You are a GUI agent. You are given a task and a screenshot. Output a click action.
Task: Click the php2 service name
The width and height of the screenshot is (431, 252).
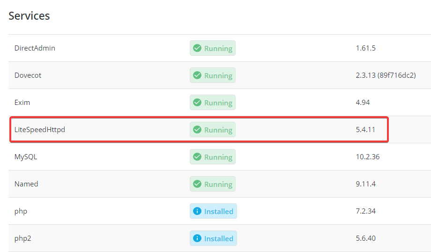coord(22,238)
